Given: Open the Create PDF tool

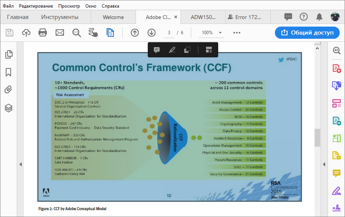Looking at the screenshot, I should pos(337,68).
